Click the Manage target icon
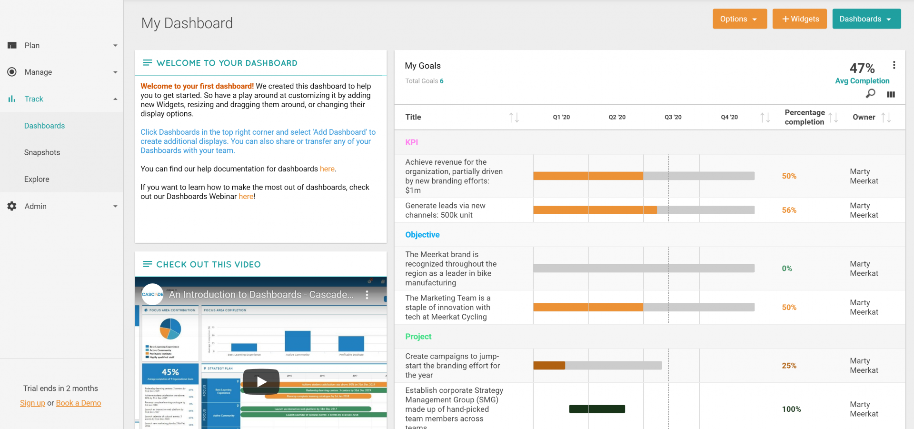The height and width of the screenshot is (429, 914). pyautogui.click(x=12, y=72)
